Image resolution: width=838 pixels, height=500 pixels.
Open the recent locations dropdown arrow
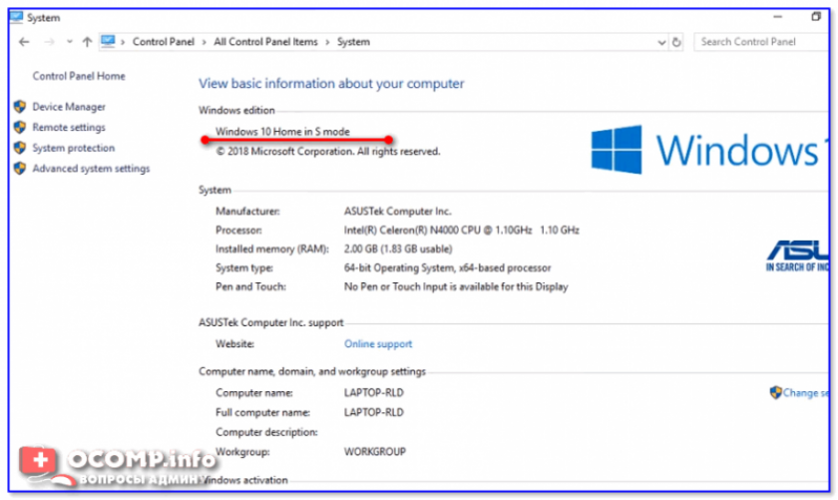70,42
